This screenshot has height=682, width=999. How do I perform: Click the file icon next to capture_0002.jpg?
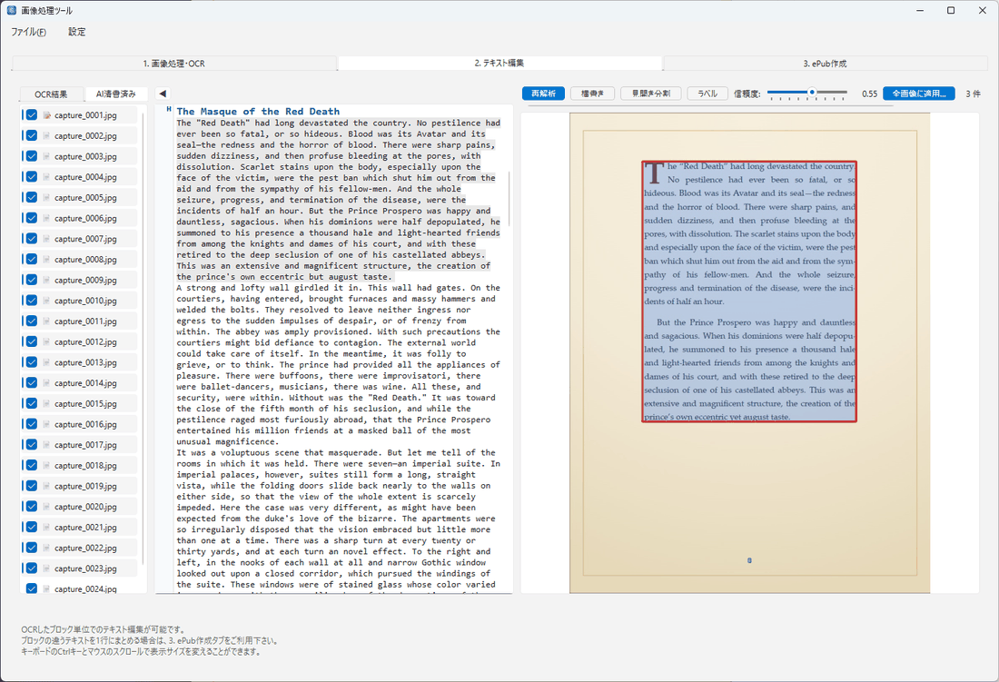click(46, 135)
